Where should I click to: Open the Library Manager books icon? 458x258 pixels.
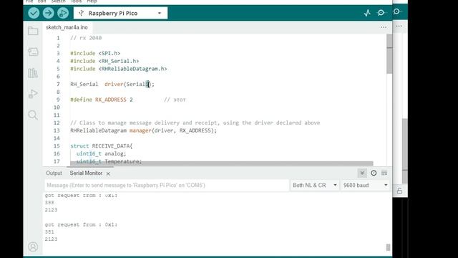(x=33, y=73)
